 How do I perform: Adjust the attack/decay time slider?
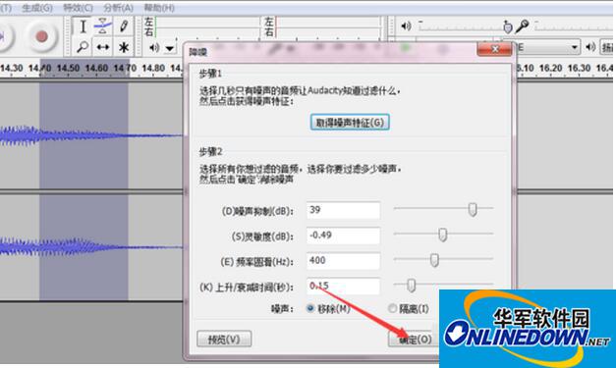click(x=411, y=286)
